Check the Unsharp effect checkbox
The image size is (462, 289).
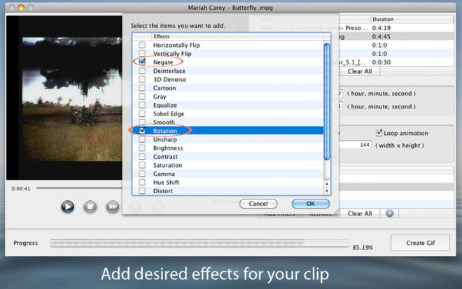(142, 139)
